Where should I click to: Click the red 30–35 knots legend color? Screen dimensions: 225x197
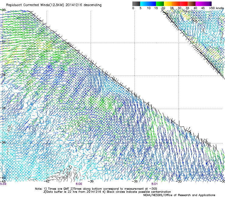coord(184,4)
